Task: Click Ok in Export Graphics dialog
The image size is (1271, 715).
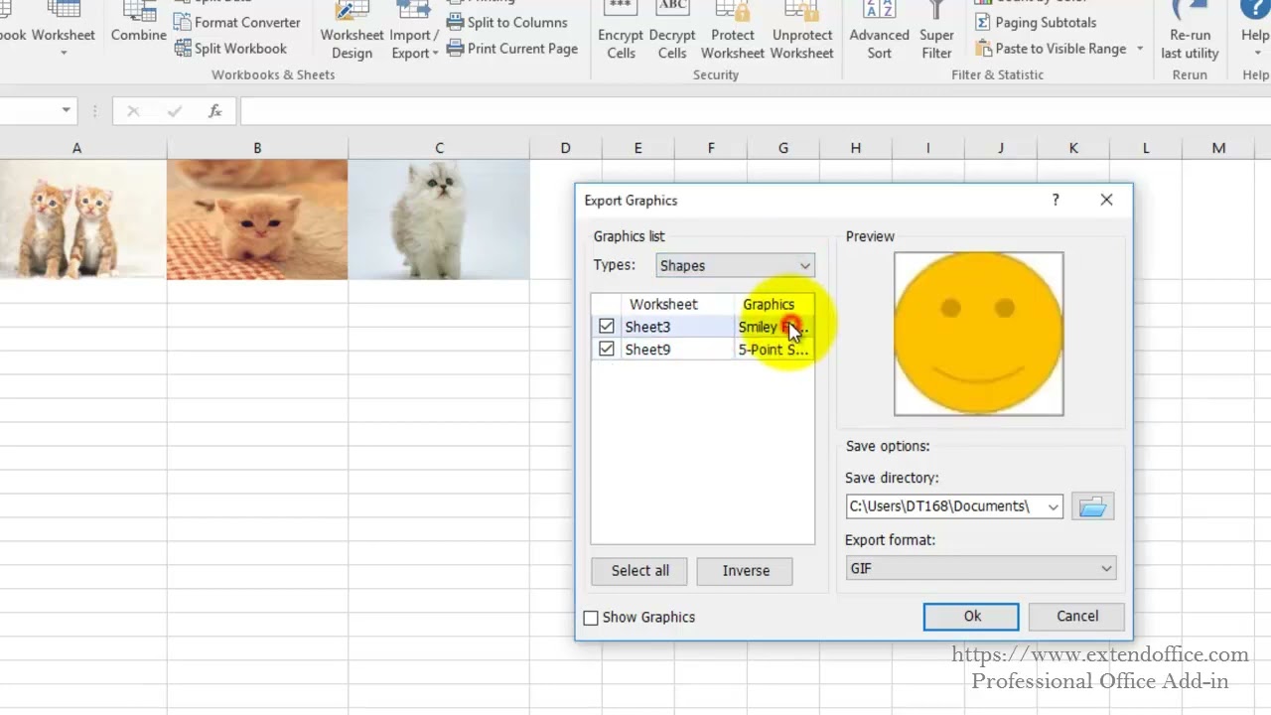Action: (x=971, y=617)
